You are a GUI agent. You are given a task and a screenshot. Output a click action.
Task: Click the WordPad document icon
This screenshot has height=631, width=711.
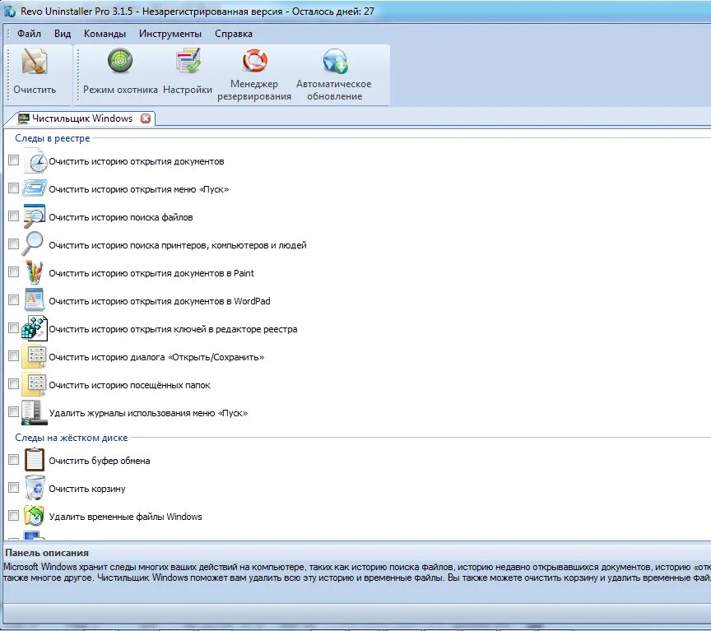click(x=34, y=299)
